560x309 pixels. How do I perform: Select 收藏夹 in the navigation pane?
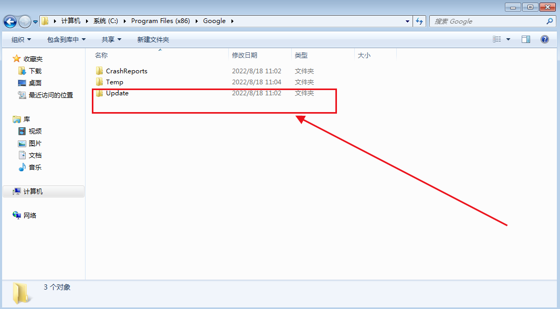(33, 59)
